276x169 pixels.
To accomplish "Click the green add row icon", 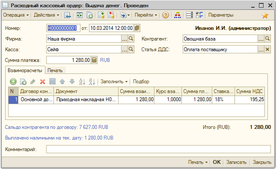I will (x=13, y=82).
